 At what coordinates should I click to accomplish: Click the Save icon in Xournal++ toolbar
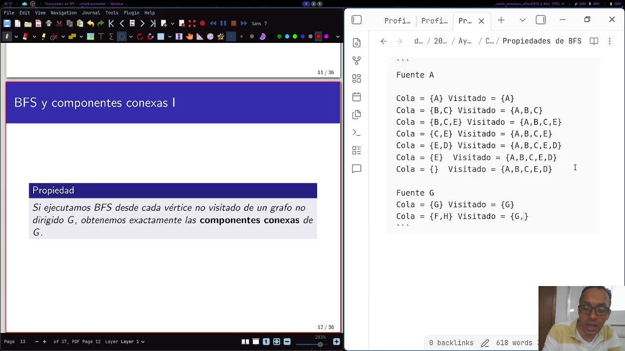pos(7,23)
